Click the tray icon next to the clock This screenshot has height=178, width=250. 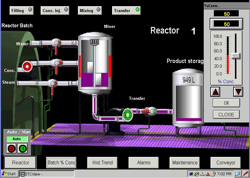(214, 174)
